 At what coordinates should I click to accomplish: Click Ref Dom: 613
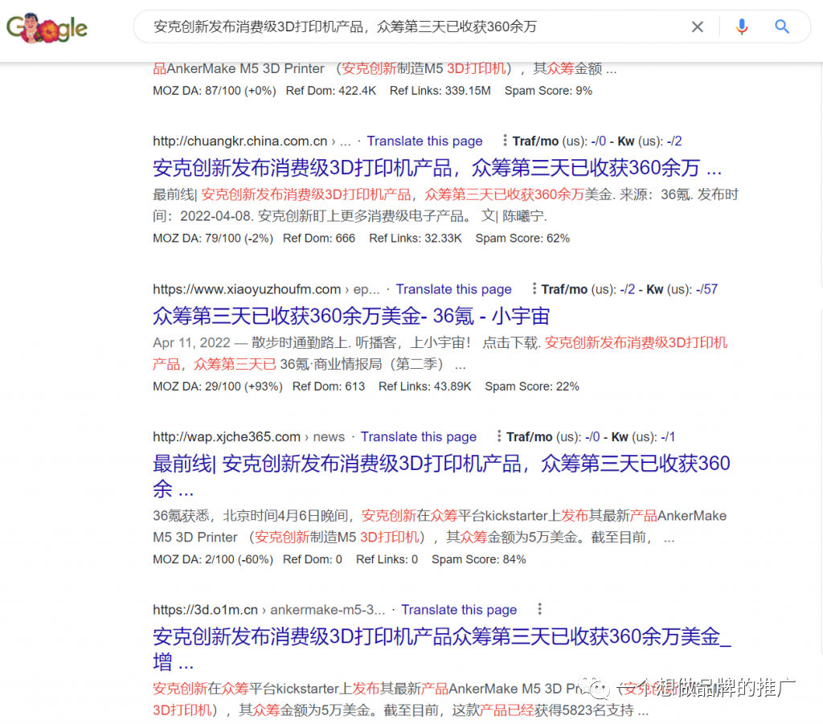click(x=328, y=387)
